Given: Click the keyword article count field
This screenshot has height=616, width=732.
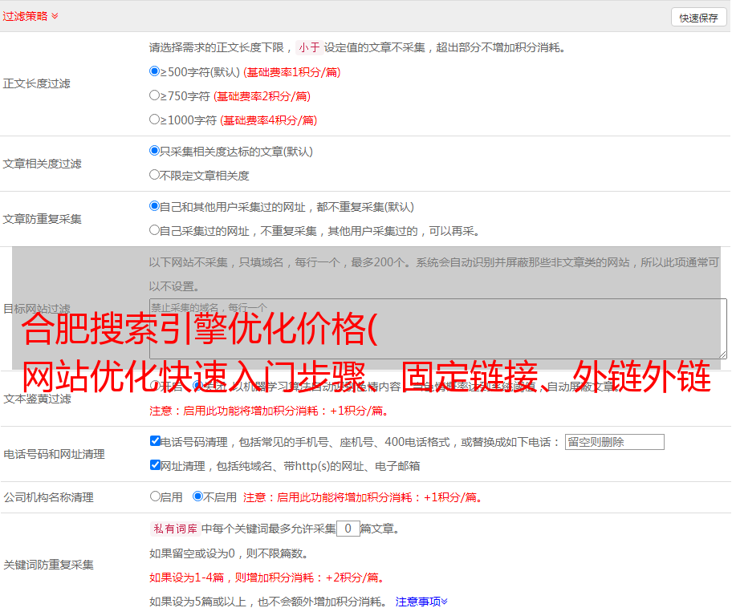Looking at the screenshot, I should pyautogui.click(x=348, y=529).
